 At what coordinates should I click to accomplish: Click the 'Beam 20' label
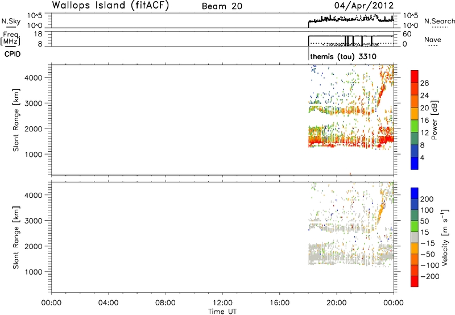[x=222, y=6]
